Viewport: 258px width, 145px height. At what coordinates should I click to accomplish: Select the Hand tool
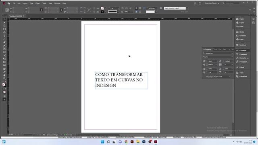[4, 75]
